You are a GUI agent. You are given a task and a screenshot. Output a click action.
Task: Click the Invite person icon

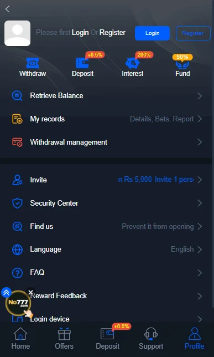[x=17, y=180]
